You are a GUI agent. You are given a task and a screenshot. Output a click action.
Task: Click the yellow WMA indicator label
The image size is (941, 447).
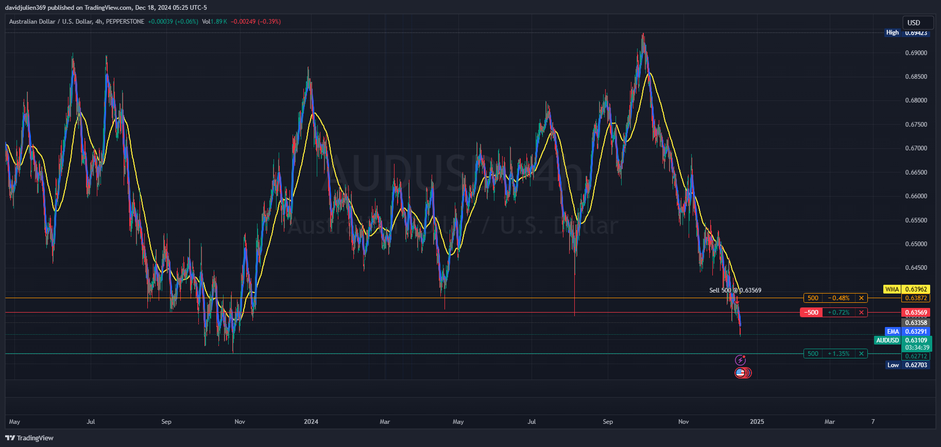click(892, 289)
